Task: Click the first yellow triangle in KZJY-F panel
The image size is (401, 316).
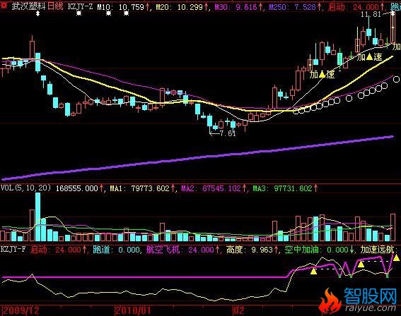Action: 313,271
